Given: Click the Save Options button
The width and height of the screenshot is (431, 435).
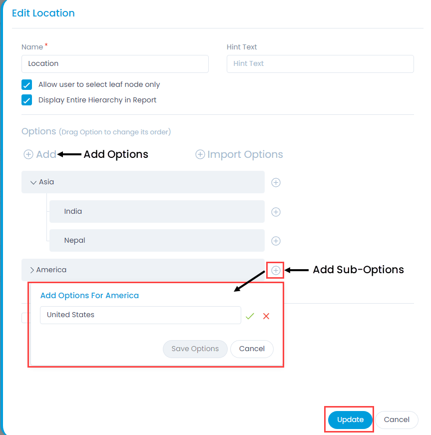Looking at the screenshot, I should pyautogui.click(x=195, y=349).
